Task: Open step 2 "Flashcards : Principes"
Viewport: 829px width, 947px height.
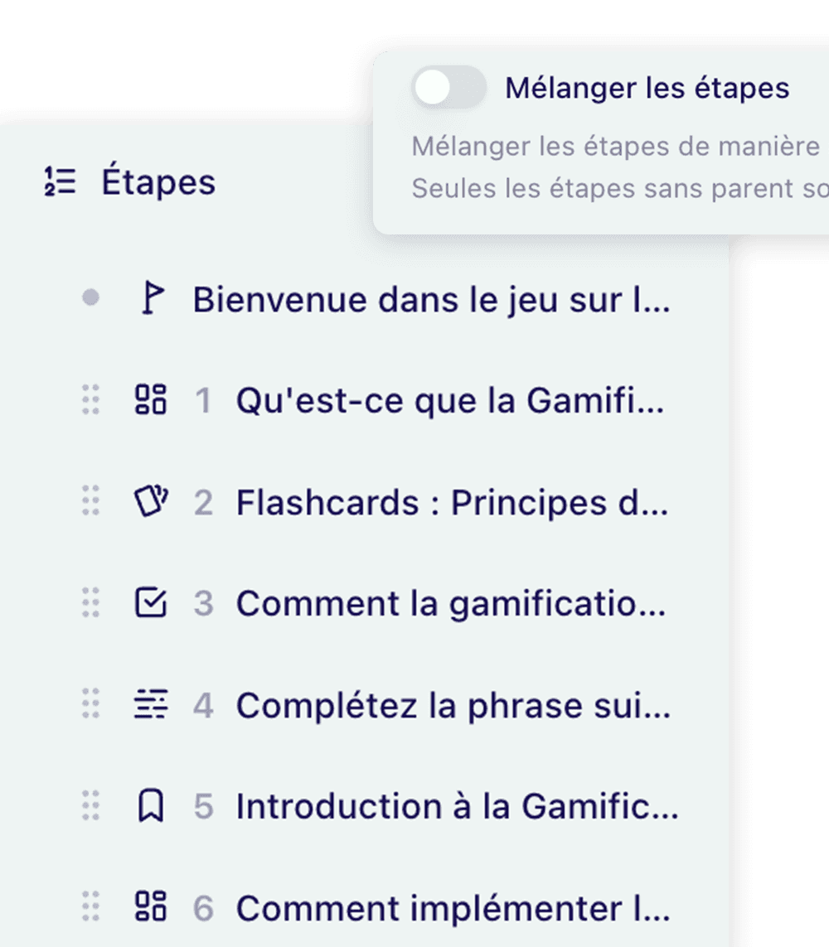Action: [452, 502]
